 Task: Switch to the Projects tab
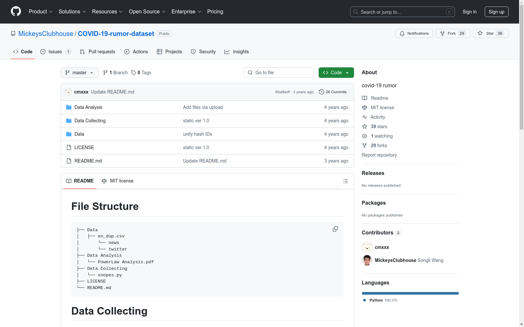[x=169, y=52]
